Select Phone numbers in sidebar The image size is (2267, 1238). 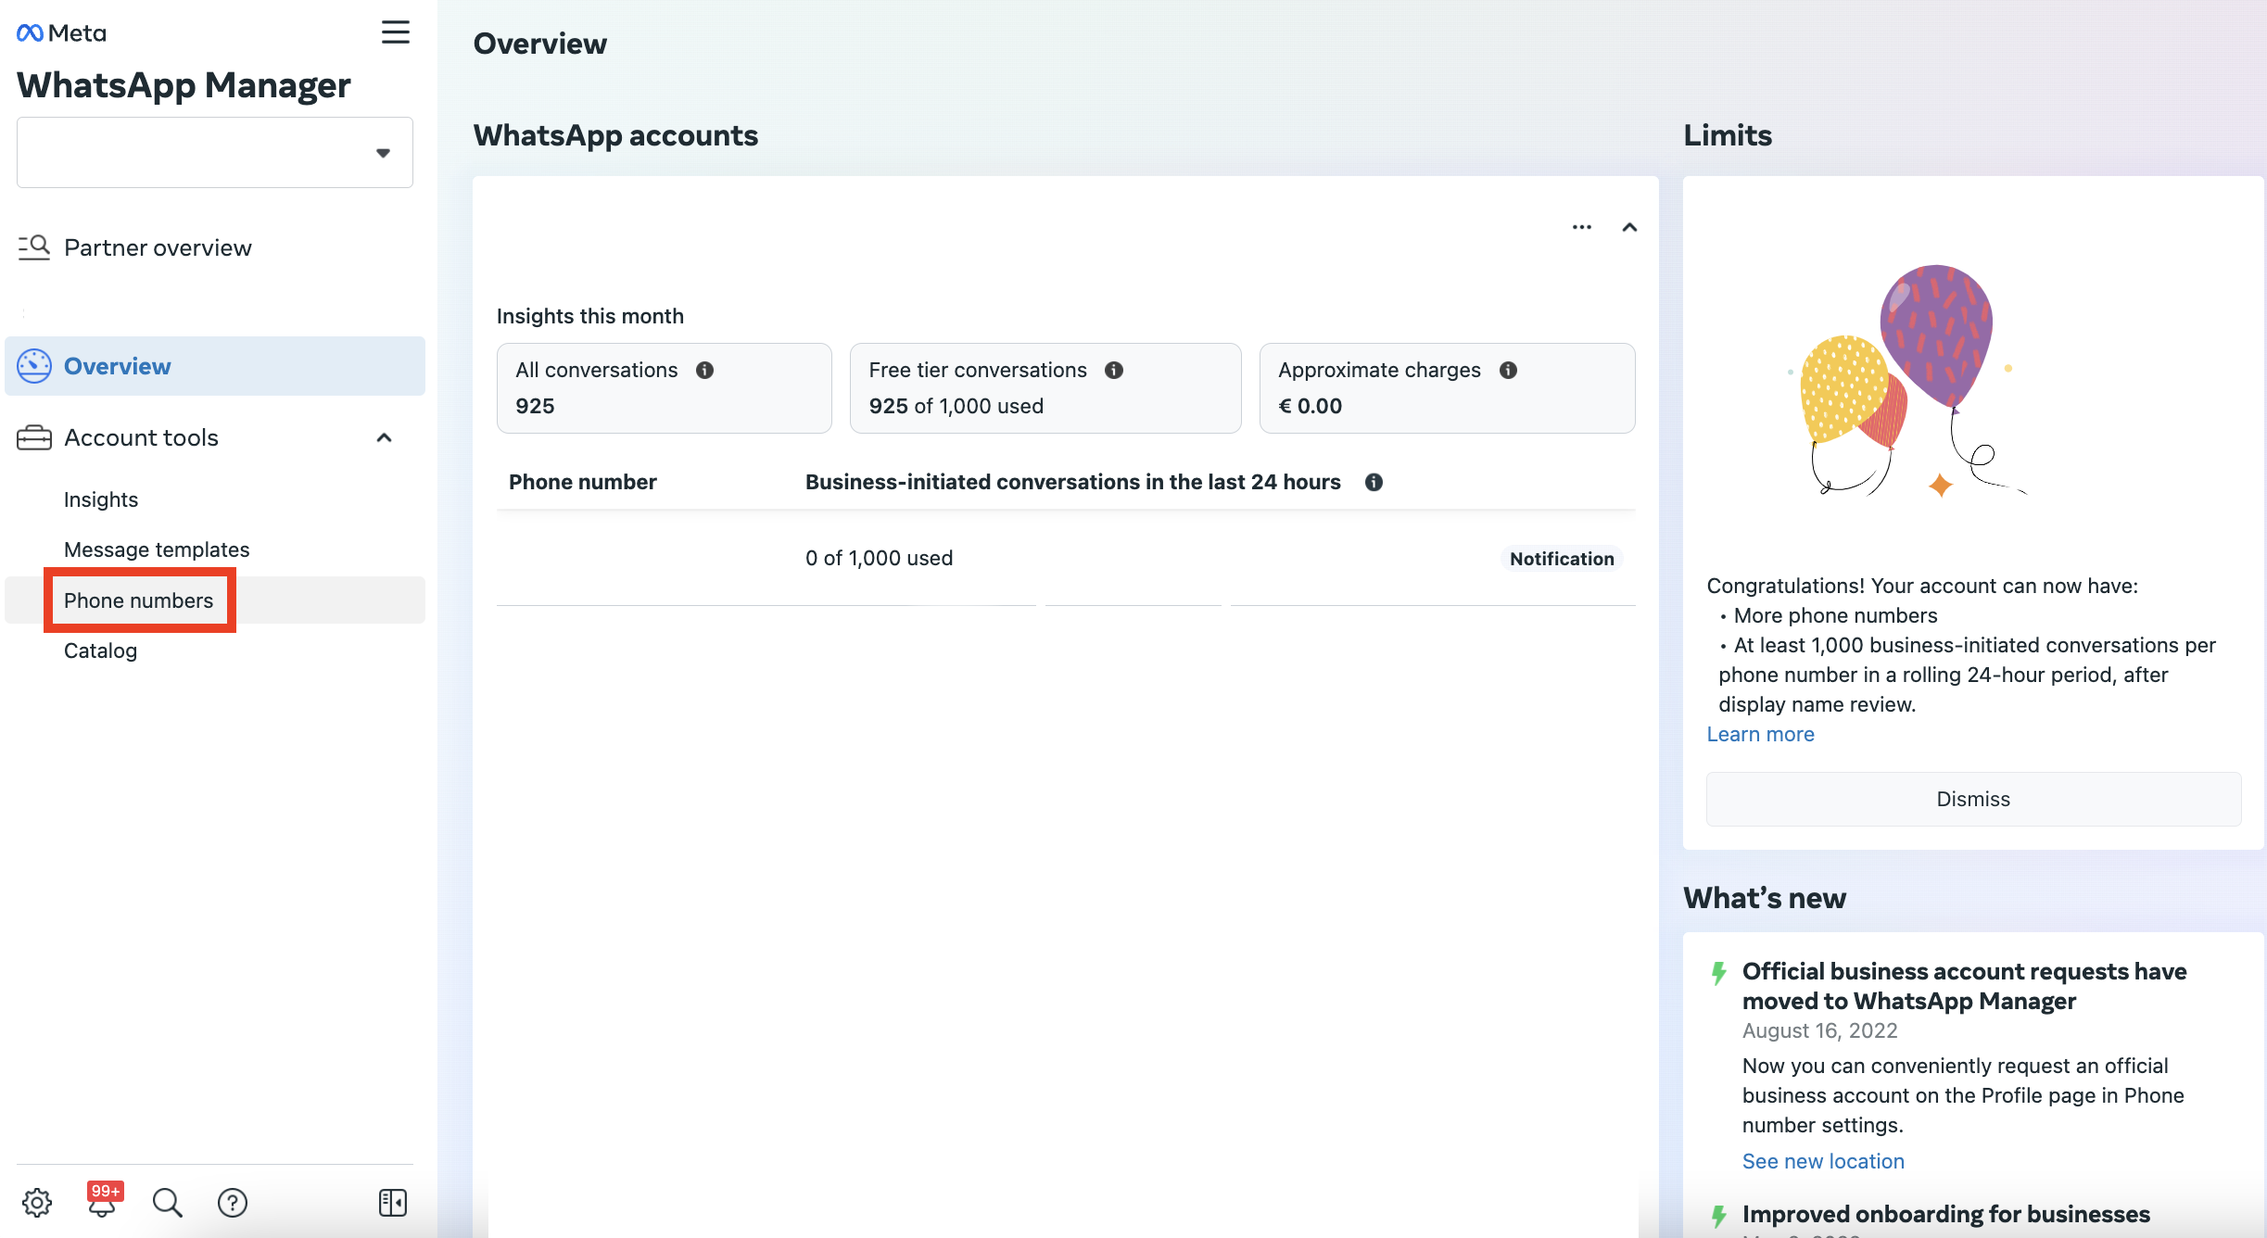click(139, 600)
